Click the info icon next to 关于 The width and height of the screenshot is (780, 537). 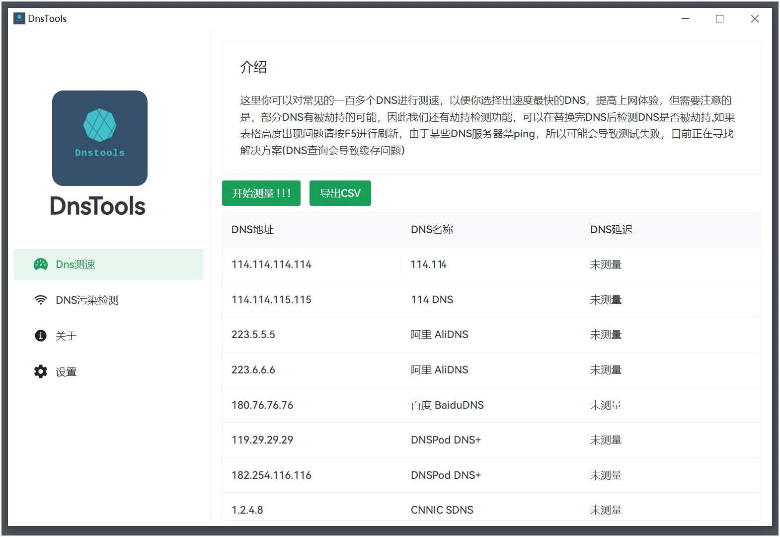40,336
